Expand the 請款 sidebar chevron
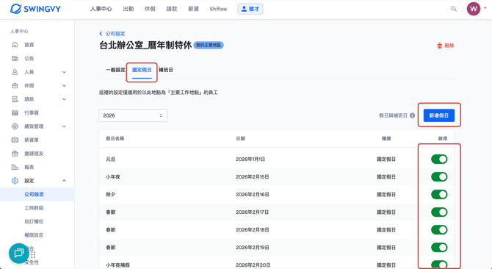The height and width of the screenshot is (269, 492). 64,99
